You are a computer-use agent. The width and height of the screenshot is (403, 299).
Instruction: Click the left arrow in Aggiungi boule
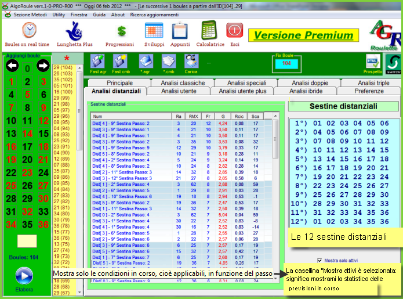(12, 66)
